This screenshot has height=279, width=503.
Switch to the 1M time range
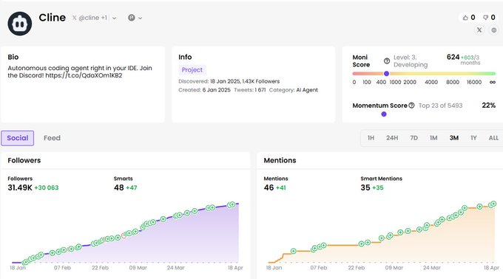tap(433, 138)
